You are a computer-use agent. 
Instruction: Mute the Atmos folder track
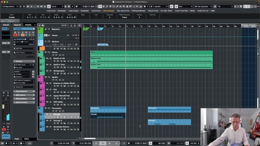click(x=45, y=52)
